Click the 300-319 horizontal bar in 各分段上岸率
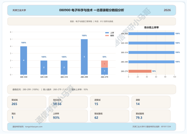The width and height of the screenshot is (187, 134). click(x=152, y=52)
